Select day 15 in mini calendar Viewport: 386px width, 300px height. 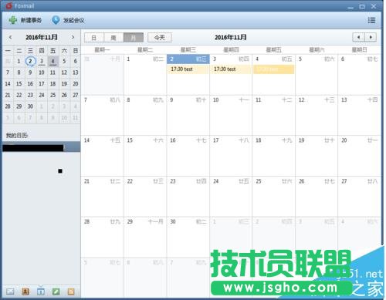[19, 84]
